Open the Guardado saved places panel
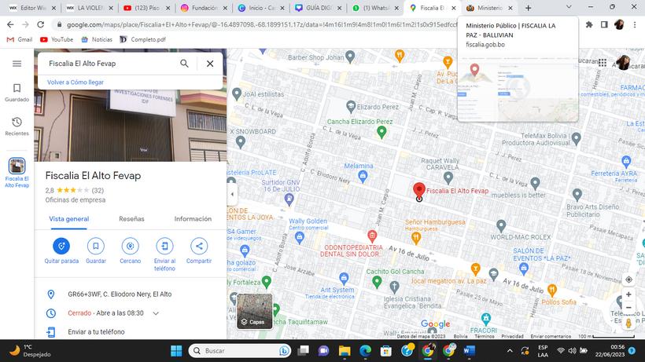The height and width of the screenshot is (362, 645). pos(17,93)
